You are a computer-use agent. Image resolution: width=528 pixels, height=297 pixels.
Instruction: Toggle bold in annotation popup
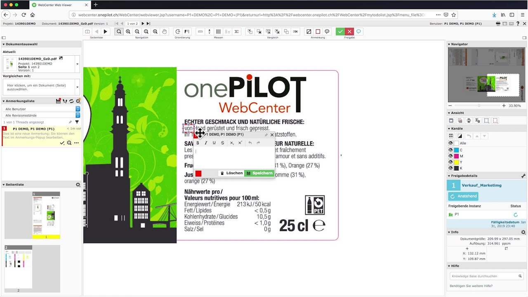point(198,143)
